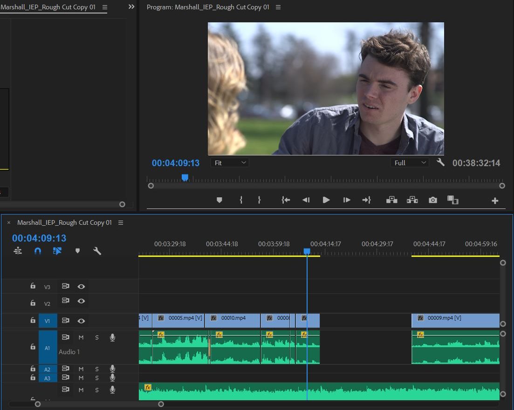Select 00005.mp4 video clip

coord(178,321)
